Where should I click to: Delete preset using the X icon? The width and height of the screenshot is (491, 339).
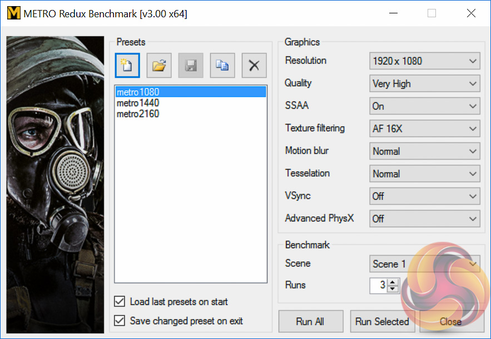[254, 66]
